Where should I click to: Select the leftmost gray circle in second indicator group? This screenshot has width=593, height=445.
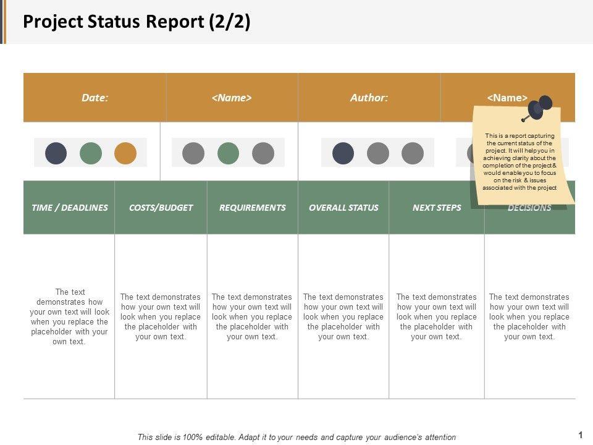coord(193,153)
